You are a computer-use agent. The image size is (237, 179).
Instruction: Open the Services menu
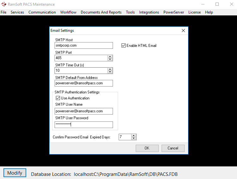[x=17, y=12]
